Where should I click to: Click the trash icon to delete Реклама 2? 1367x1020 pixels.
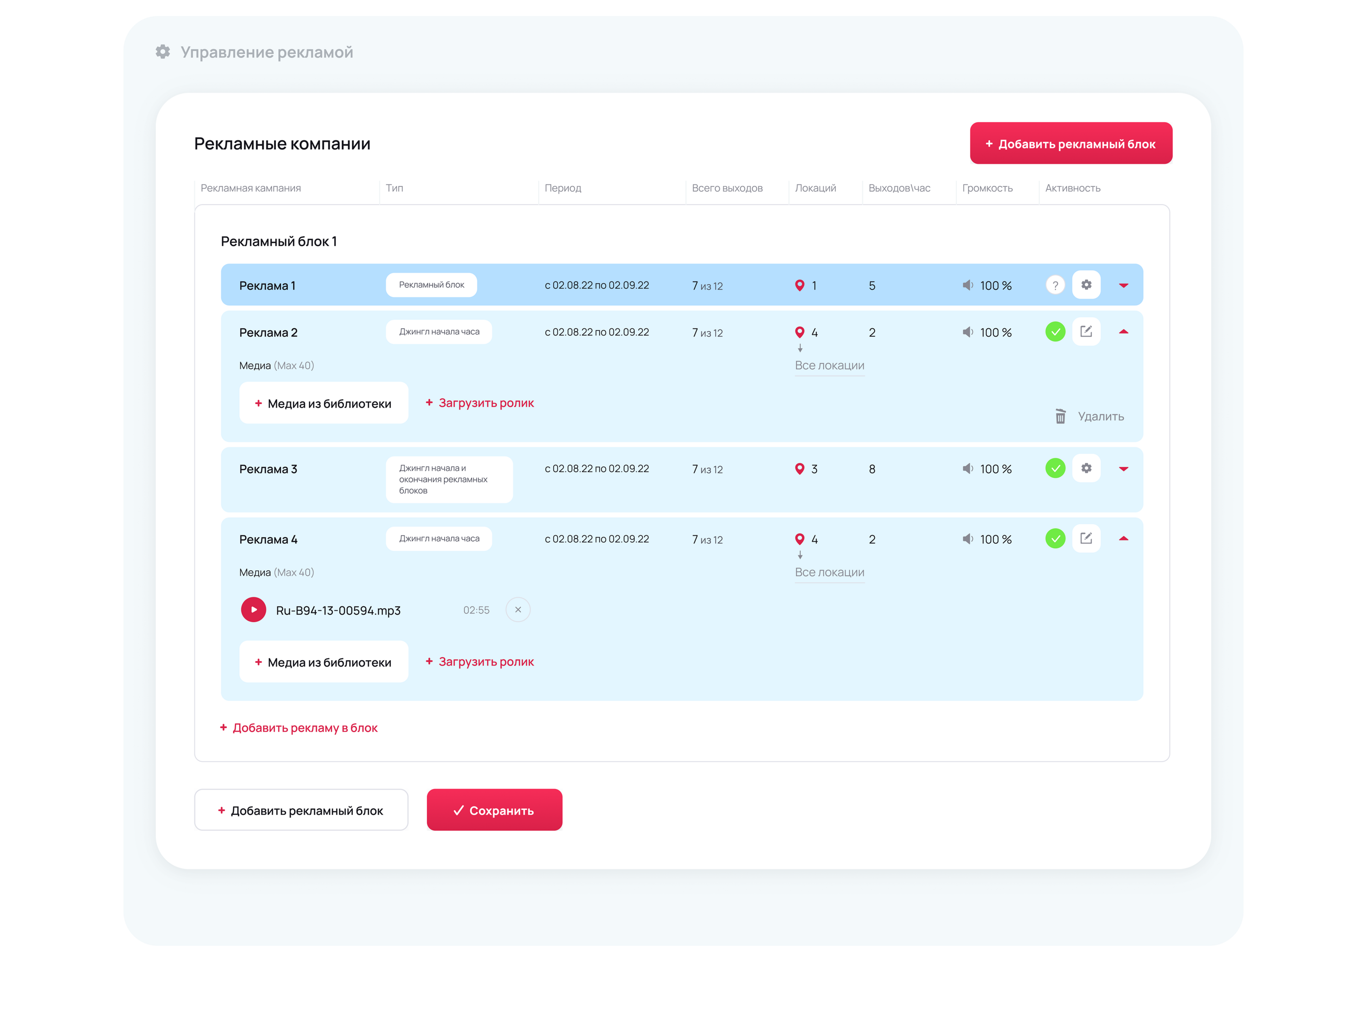point(1060,416)
